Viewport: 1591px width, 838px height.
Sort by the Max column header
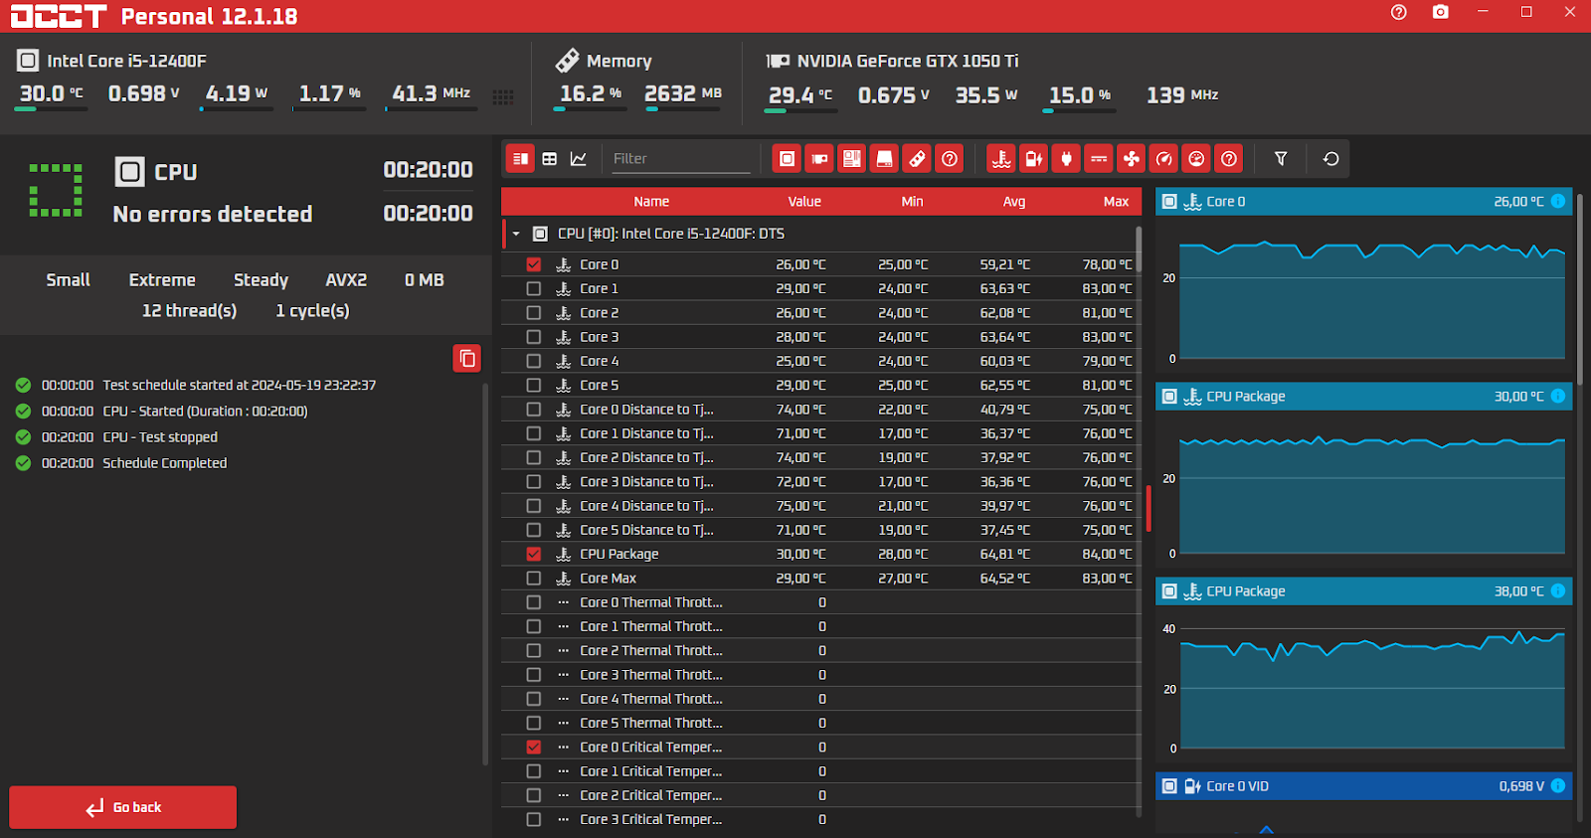[x=1116, y=202]
